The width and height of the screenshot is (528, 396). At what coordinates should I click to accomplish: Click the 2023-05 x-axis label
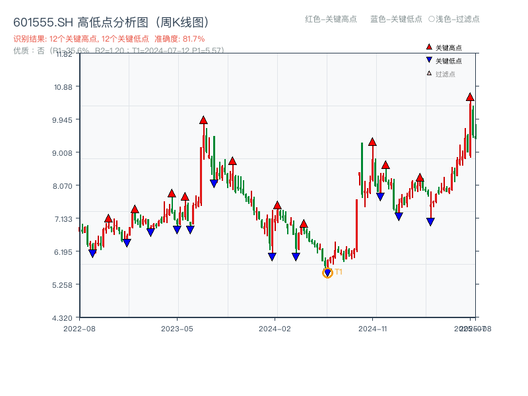(x=177, y=329)
